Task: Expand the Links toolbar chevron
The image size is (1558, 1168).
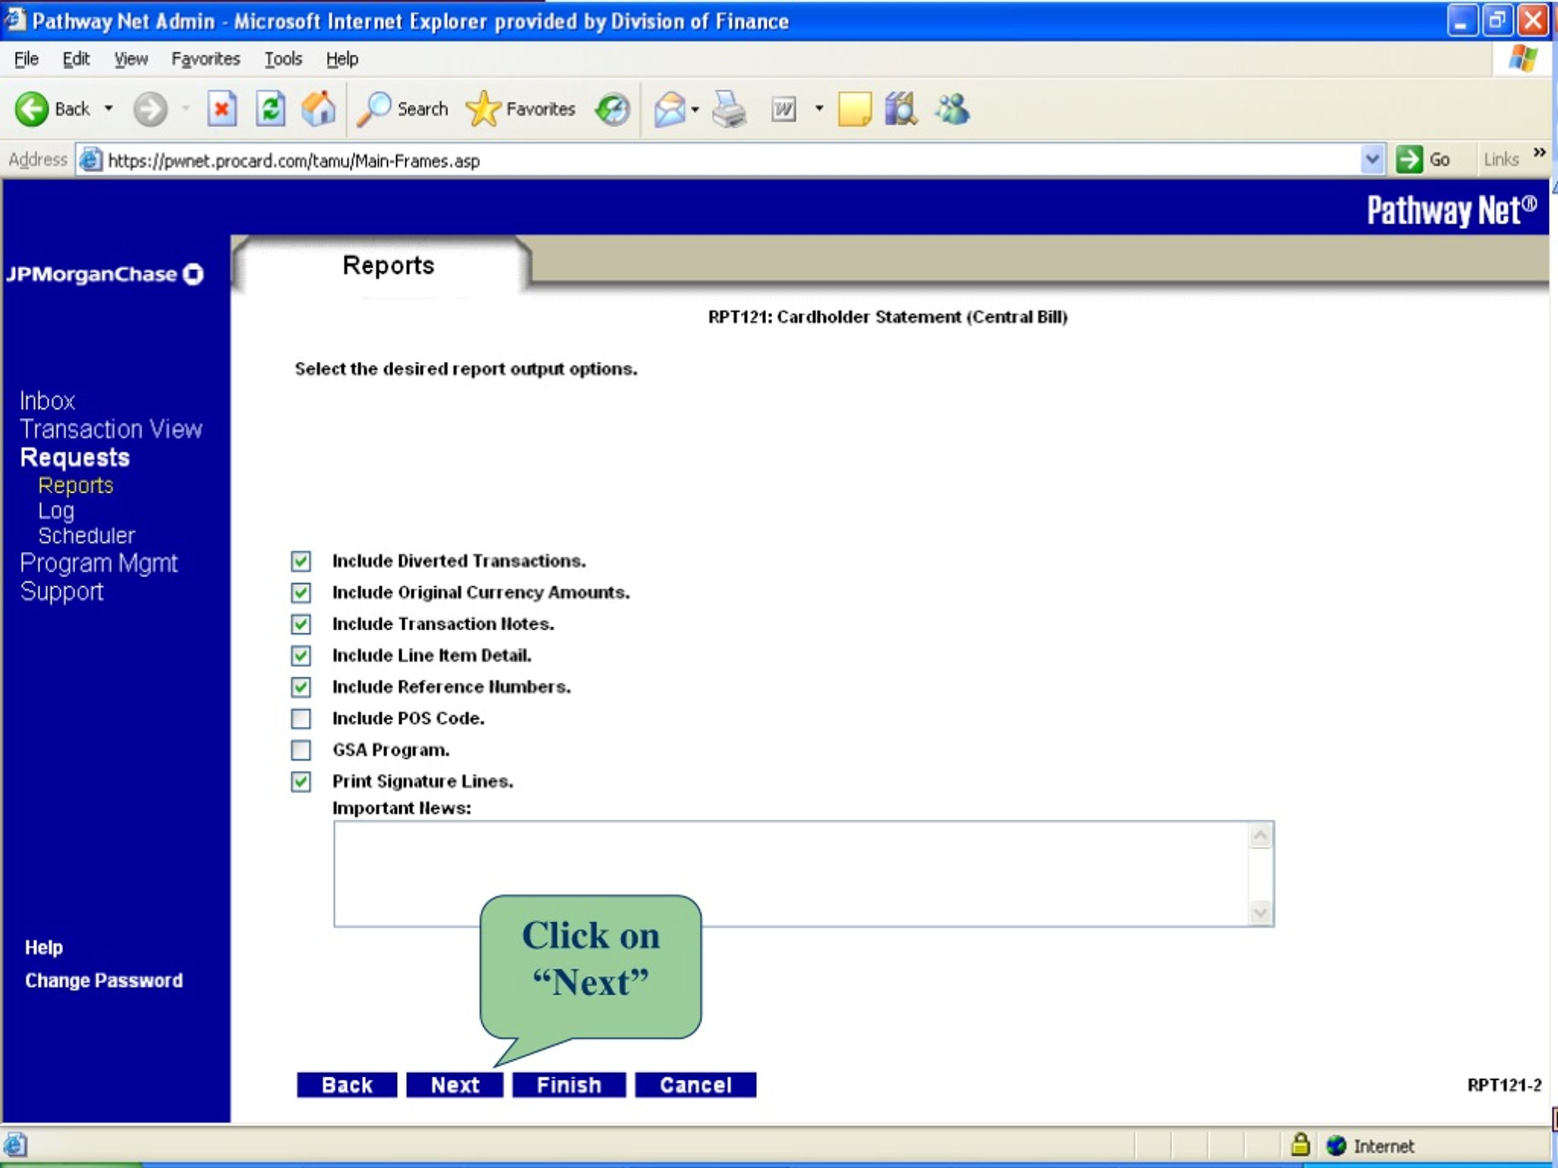Action: pos(1539,152)
